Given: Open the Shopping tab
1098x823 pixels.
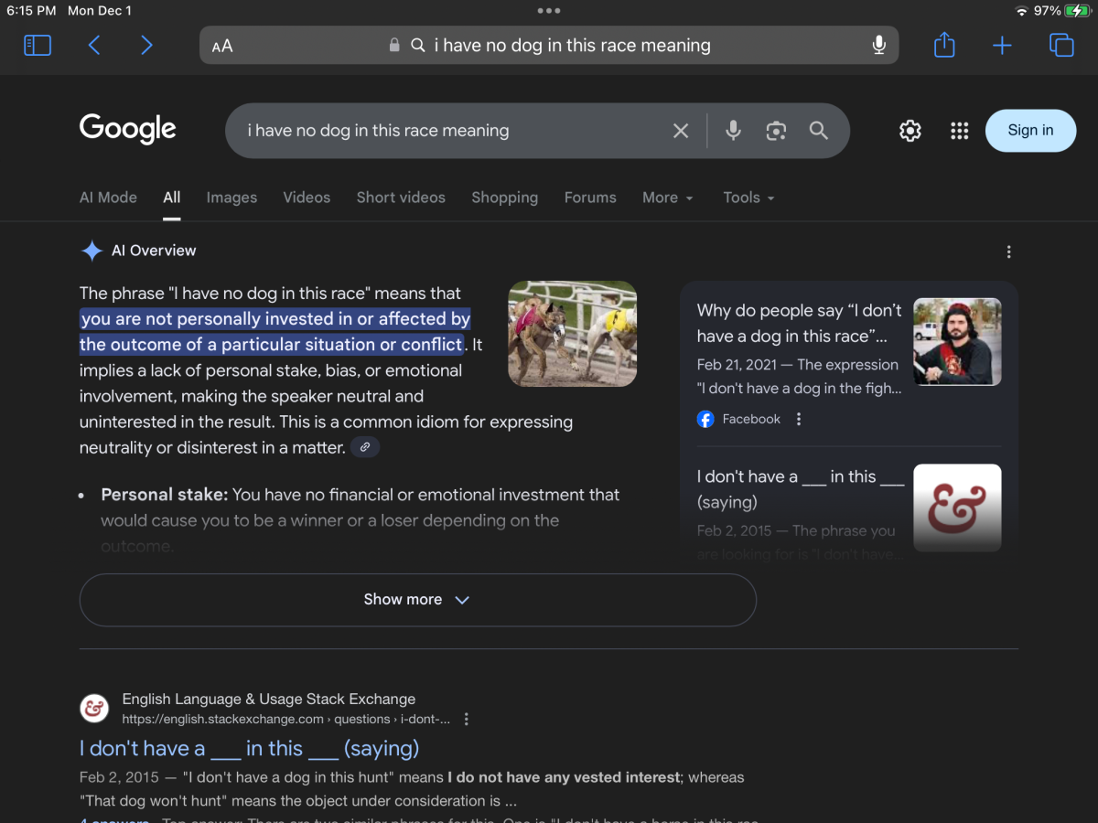Looking at the screenshot, I should tap(504, 198).
